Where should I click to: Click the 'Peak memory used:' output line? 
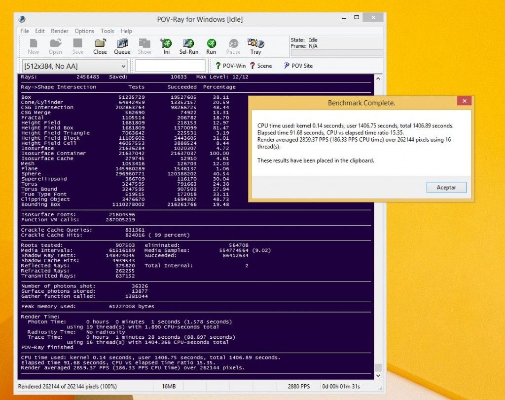pyautogui.click(x=88, y=307)
